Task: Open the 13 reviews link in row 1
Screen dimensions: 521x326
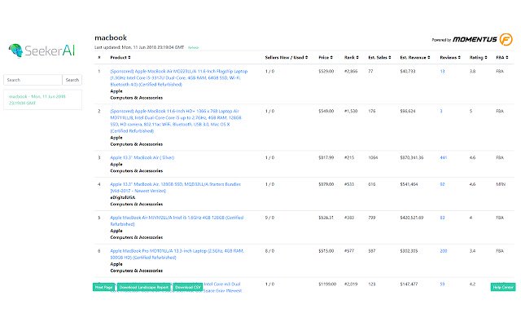Action: pyautogui.click(x=442, y=71)
